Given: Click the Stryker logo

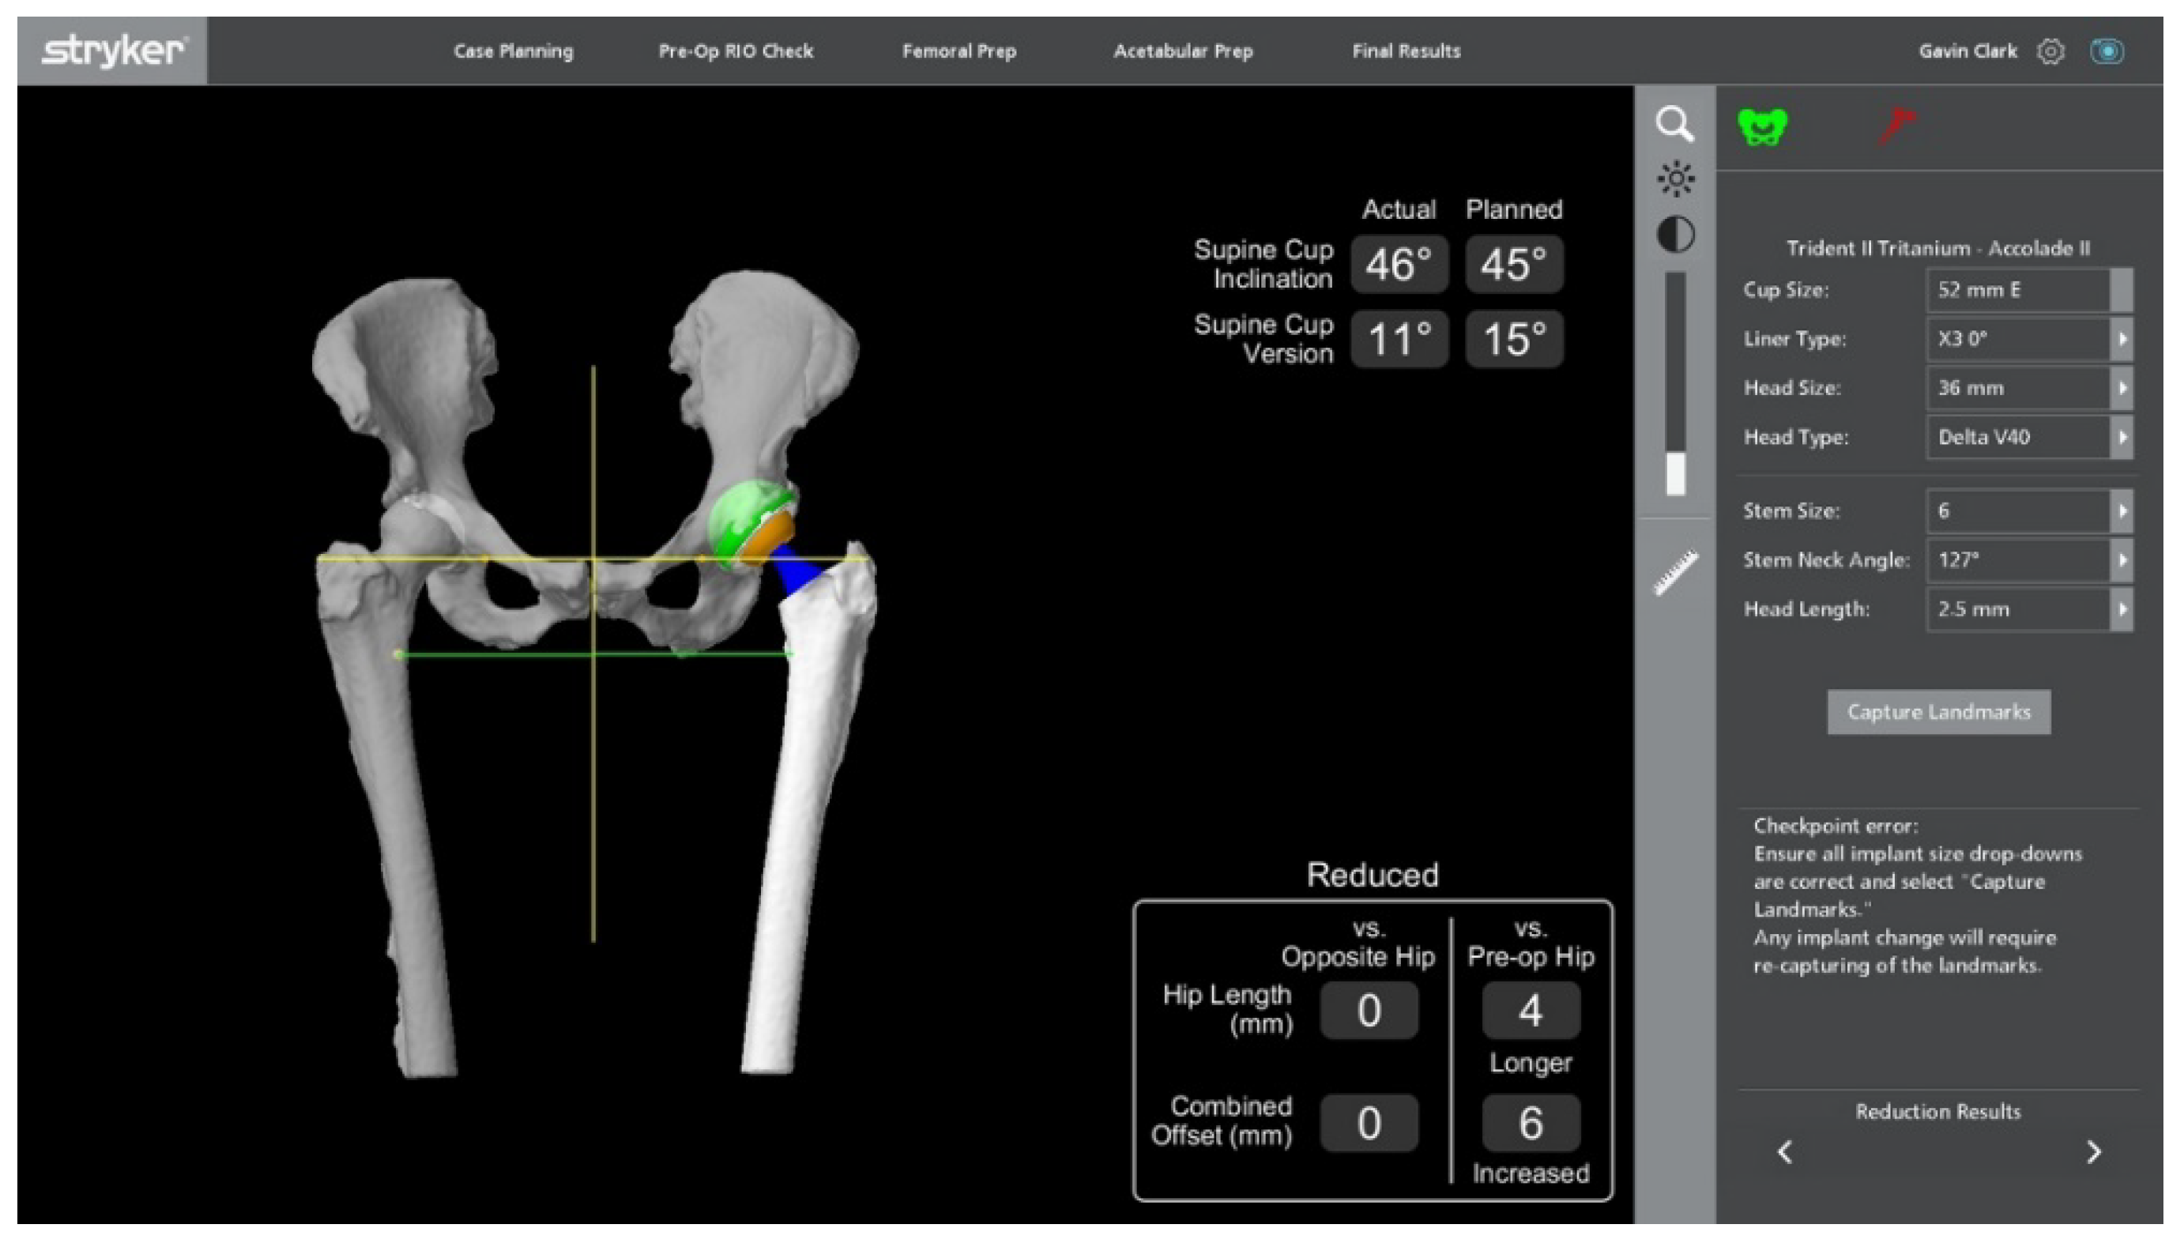Looking at the screenshot, I should (112, 51).
